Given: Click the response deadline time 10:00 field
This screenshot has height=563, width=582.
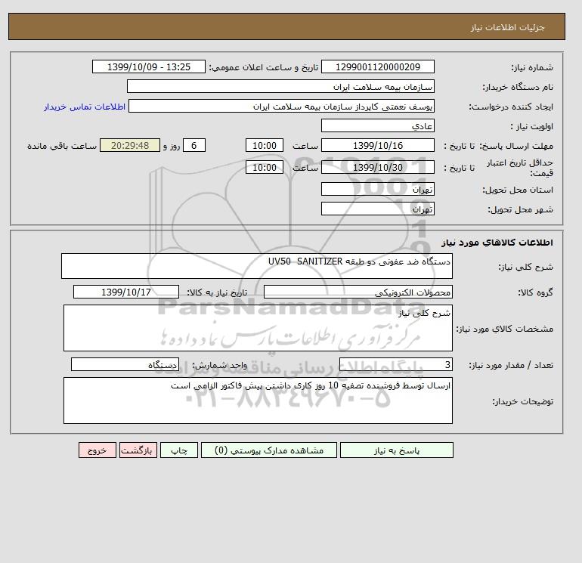Looking at the screenshot, I should (x=265, y=146).
